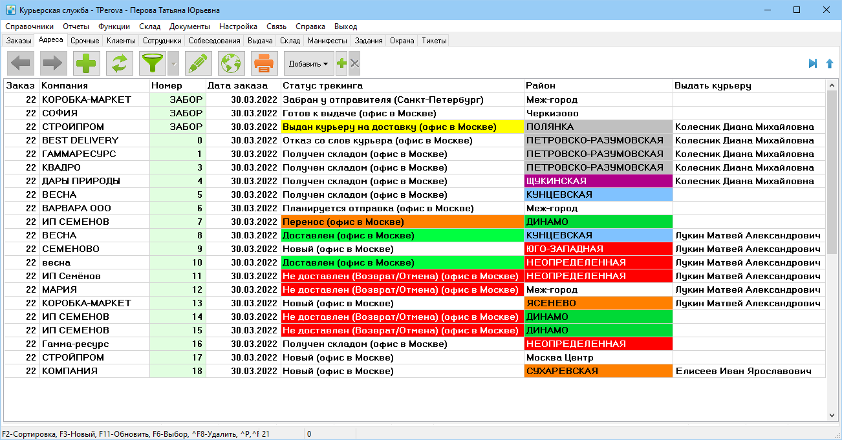Select the BEST DELIVERY company cell
This screenshot has width=842, height=440.
coord(94,140)
